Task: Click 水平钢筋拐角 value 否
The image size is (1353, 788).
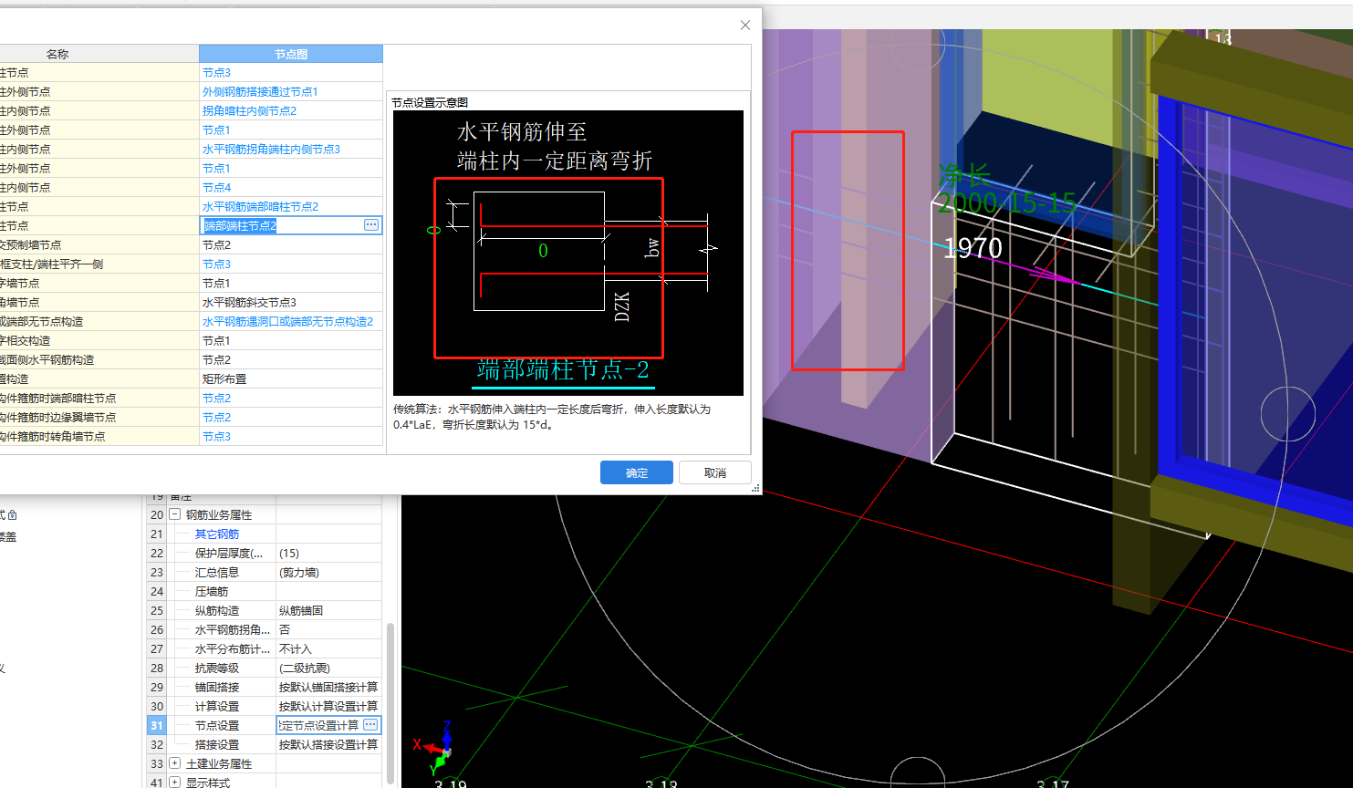Action: click(328, 630)
